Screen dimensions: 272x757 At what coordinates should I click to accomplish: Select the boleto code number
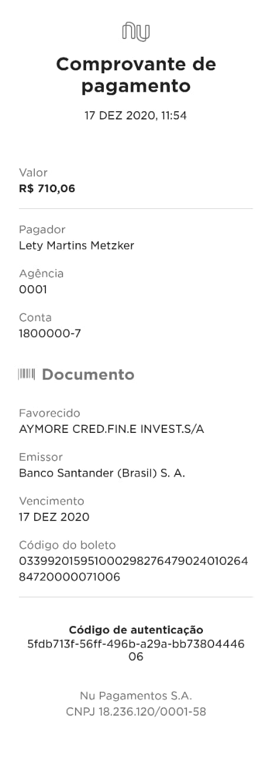click(x=133, y=568)
